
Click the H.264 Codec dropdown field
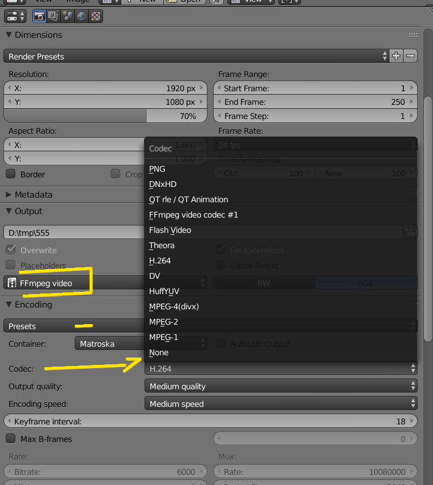coord(281,368)
